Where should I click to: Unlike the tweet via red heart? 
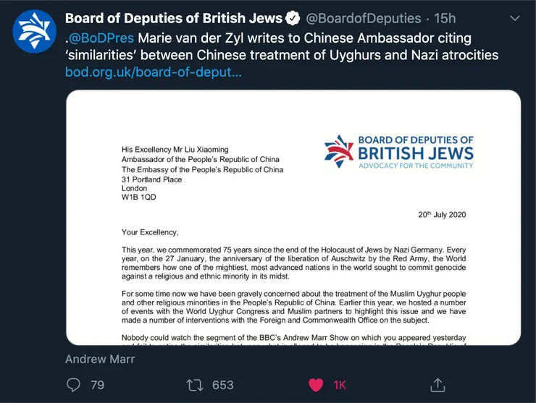[x=315, y=385]
